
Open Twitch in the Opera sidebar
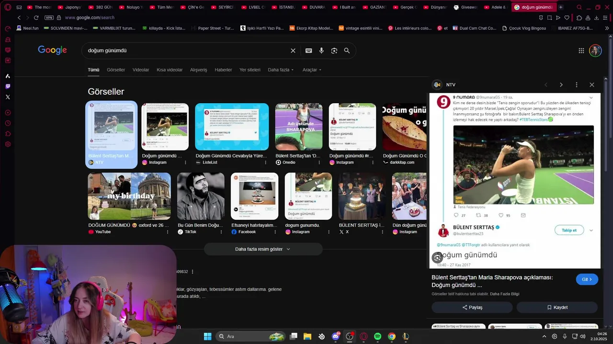tap(8, 86)
